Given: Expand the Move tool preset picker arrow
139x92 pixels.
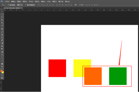Looking at the screenshot, I should (6, 5).
